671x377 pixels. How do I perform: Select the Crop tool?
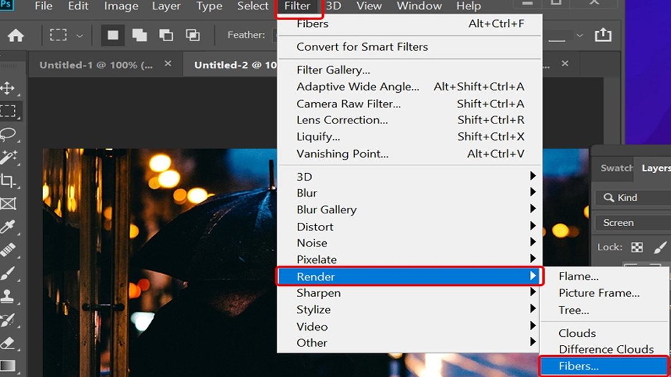8,181
